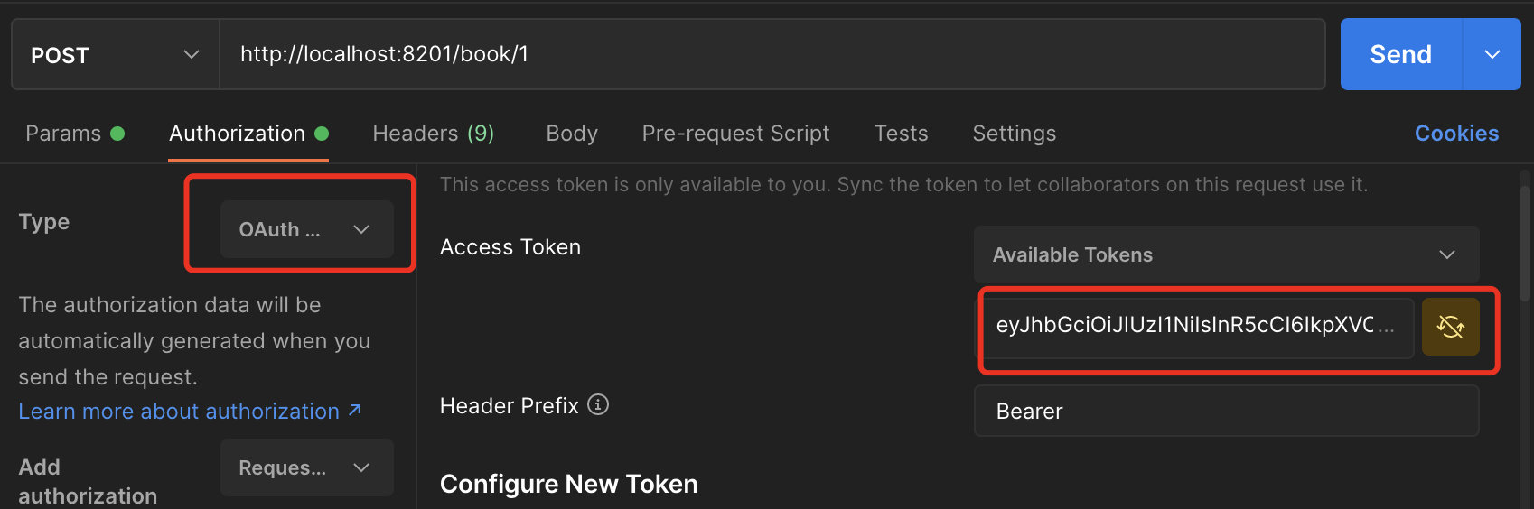Click the blue Send button
This screenshot has width=1534, height=509.
(x=1400, y=54)
